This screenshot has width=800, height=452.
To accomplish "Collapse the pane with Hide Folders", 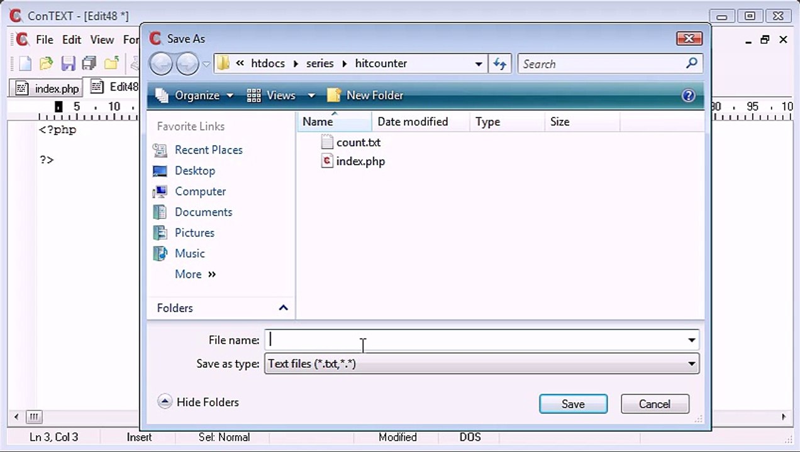I will click(198, 402).
